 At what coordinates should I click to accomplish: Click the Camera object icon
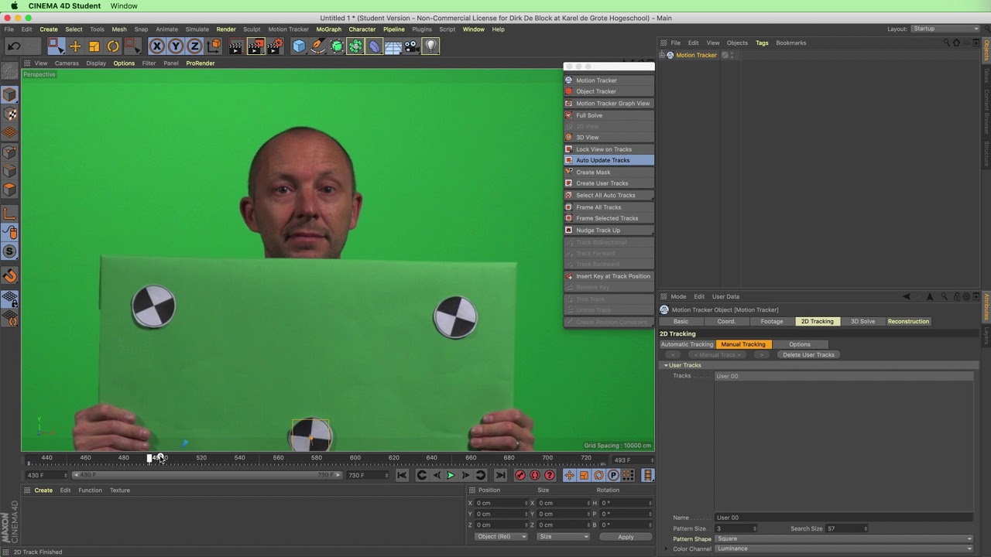[x=412, y=46]
